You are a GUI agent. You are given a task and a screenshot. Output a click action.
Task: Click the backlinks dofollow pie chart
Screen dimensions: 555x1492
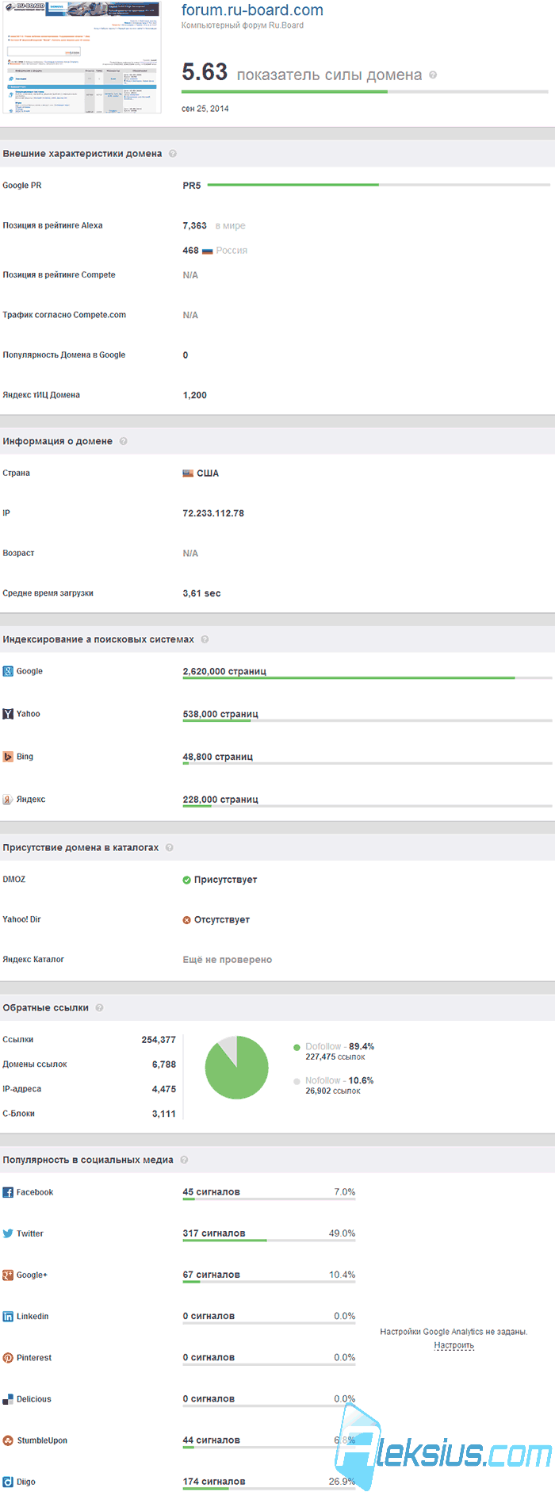[x=236, y=1068]
